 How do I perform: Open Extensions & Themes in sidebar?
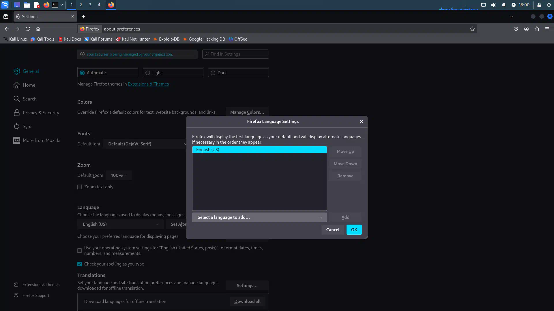click(37, 285)
